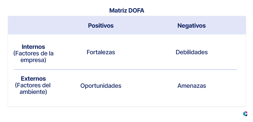Select the Amenazas cell
The image size is (253, 122).
(192, 86)
